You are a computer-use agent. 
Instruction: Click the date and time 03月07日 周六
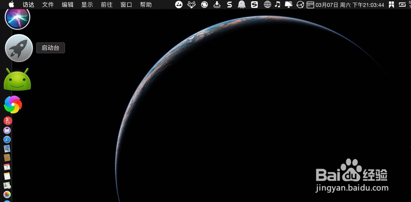click(x=350, y=5)
